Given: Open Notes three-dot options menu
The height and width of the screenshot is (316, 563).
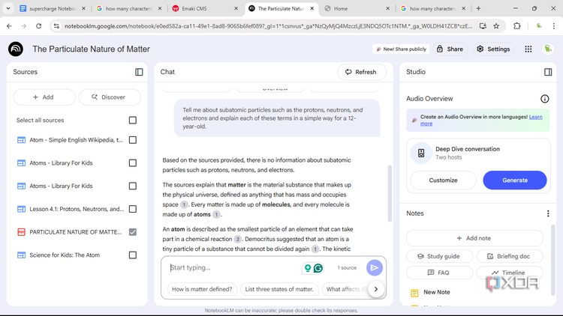Looking at the screenshot, I should tap(548, 213).
